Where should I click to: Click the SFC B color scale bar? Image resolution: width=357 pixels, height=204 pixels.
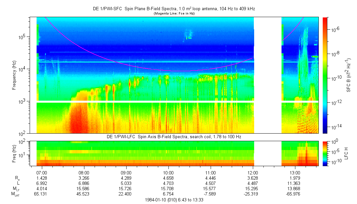pos(325,75)
